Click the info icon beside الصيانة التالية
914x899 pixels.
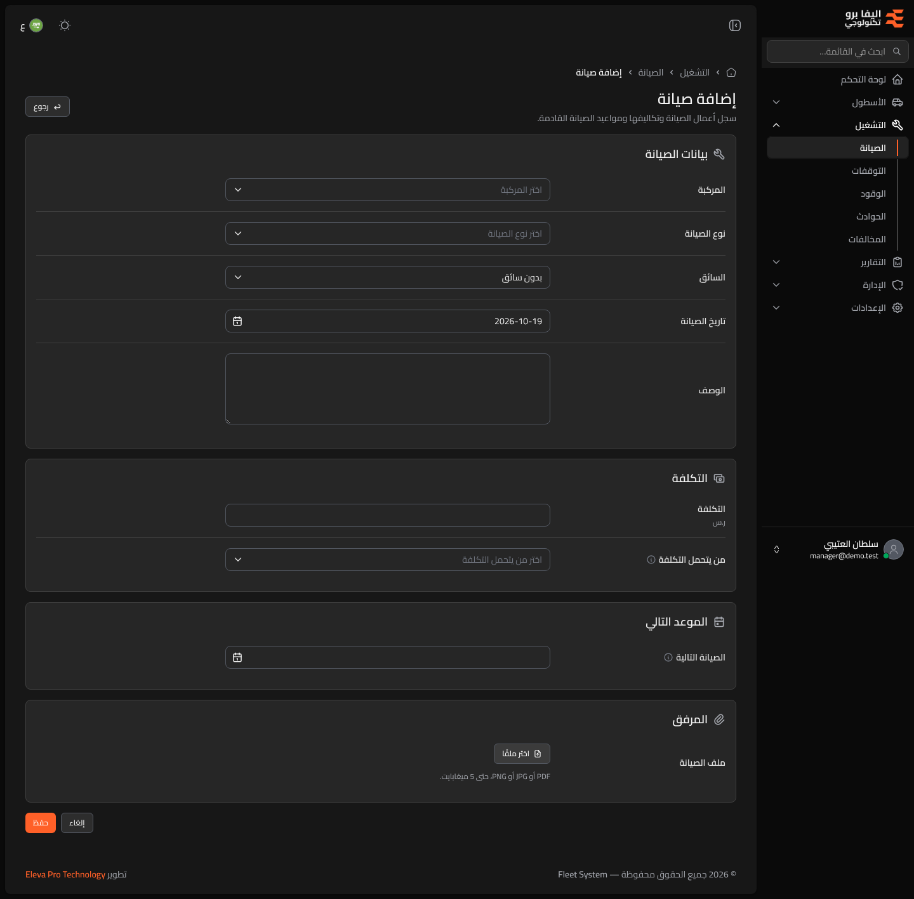(x=668, y=657)
